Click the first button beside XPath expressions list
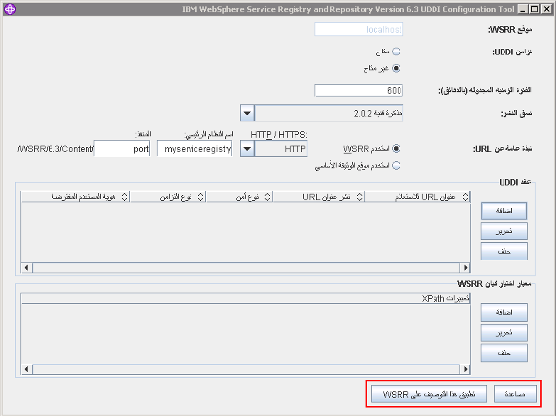Viewport: 556px width, 416px height. pos(504,312)
